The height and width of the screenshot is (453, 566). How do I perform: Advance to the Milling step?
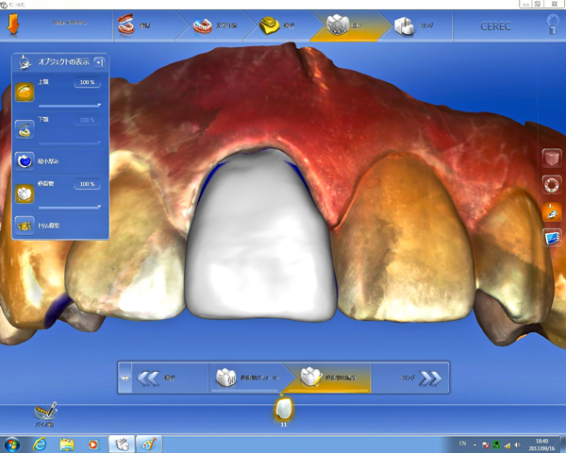pos(410,377)
